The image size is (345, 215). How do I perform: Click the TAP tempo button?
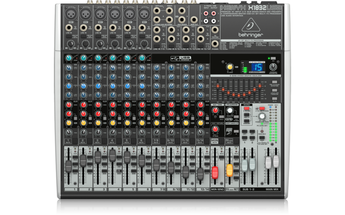pyautogui.click(x=273, y=58)
